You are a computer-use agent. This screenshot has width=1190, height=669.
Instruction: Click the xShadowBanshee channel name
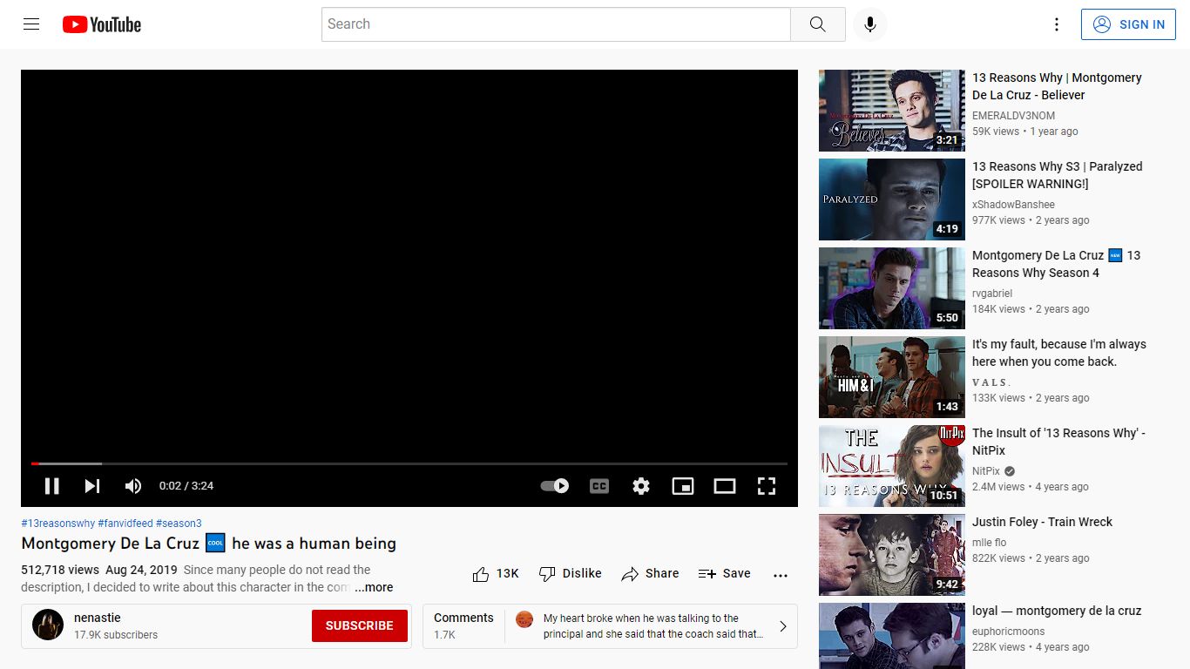pyautogui.click(x=1013, y=205)
